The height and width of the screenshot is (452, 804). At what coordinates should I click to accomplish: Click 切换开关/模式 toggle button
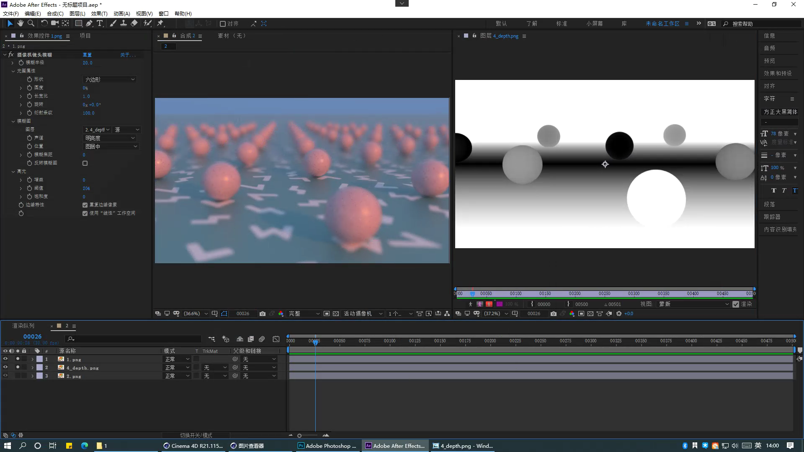click(x=196, y=435)
